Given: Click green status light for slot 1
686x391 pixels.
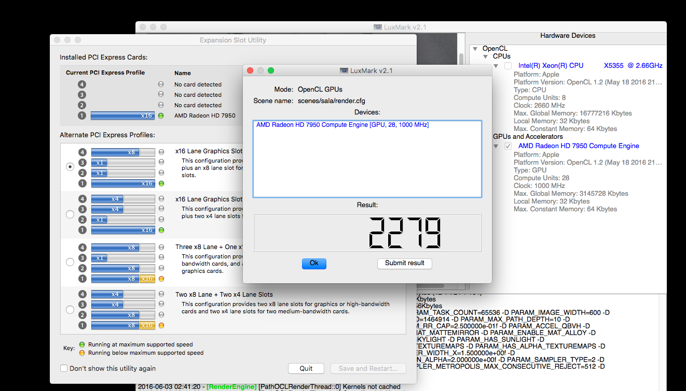Looking at the screenshot, I should [161, 115].
